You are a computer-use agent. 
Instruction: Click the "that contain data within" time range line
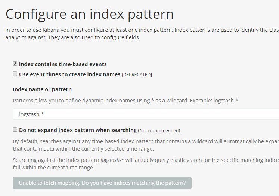[83, 149]
